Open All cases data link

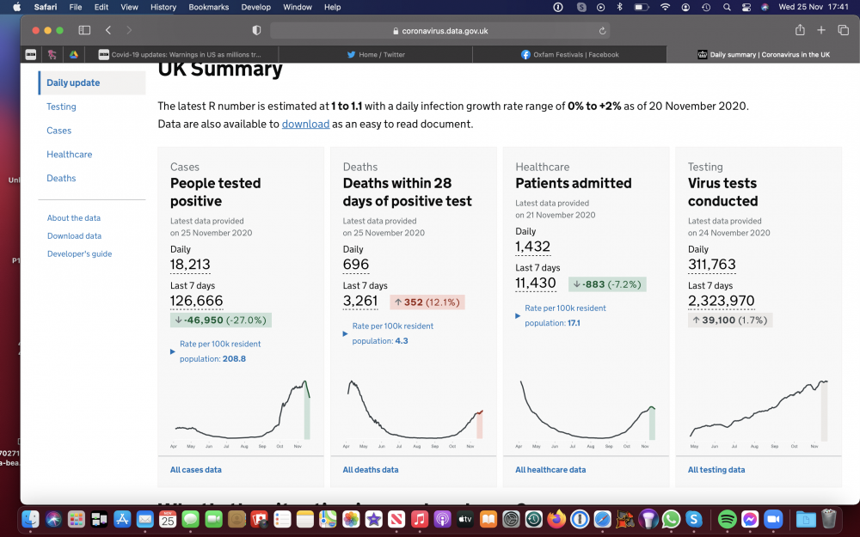[196, 470]
